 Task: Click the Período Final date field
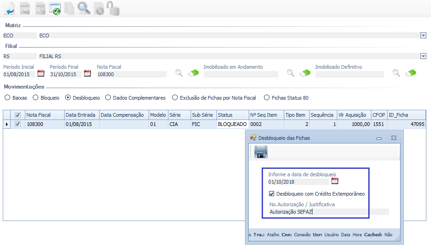pos(66,74)
